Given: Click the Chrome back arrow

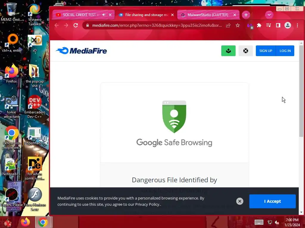Looking at the screenshot, I should [57, 25].
